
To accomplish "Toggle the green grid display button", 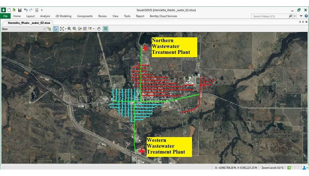I will click(x=105, y=29).
